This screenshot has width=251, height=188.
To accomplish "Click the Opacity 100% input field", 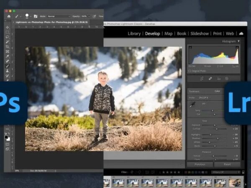I will (84, 16).
